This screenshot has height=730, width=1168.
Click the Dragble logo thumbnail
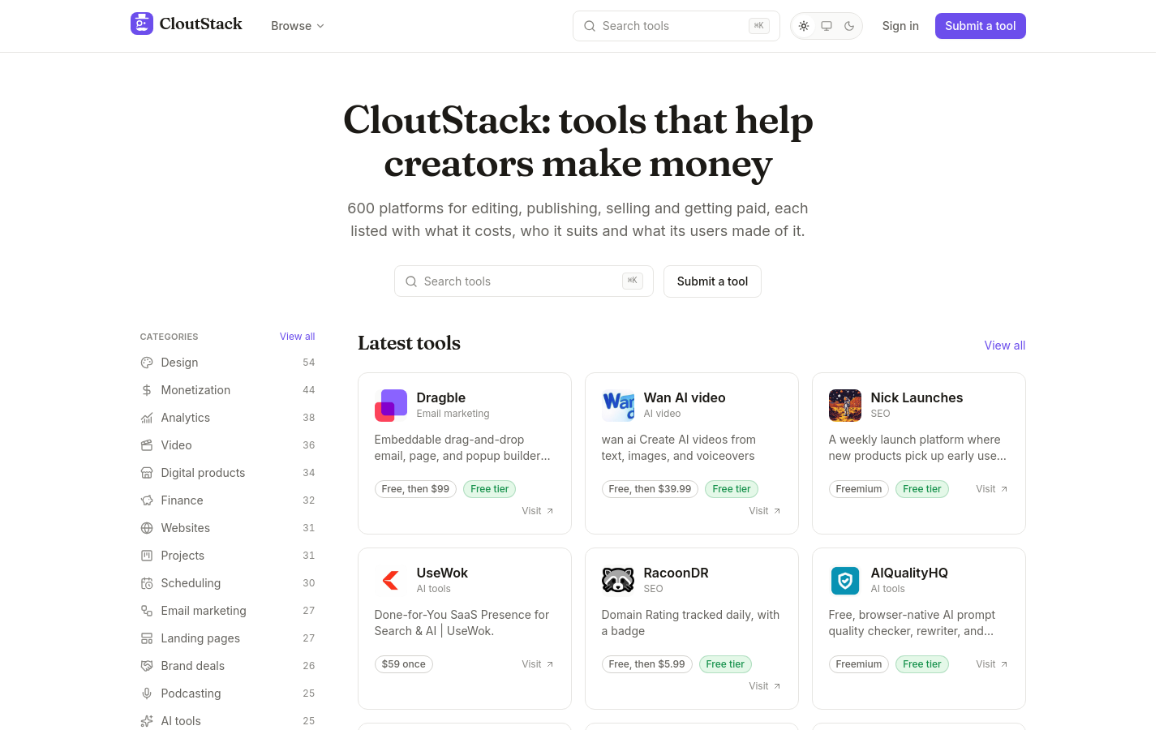point(391,406)
